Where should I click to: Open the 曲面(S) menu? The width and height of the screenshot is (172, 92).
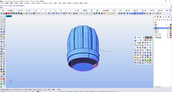click(x=21, y=3)
